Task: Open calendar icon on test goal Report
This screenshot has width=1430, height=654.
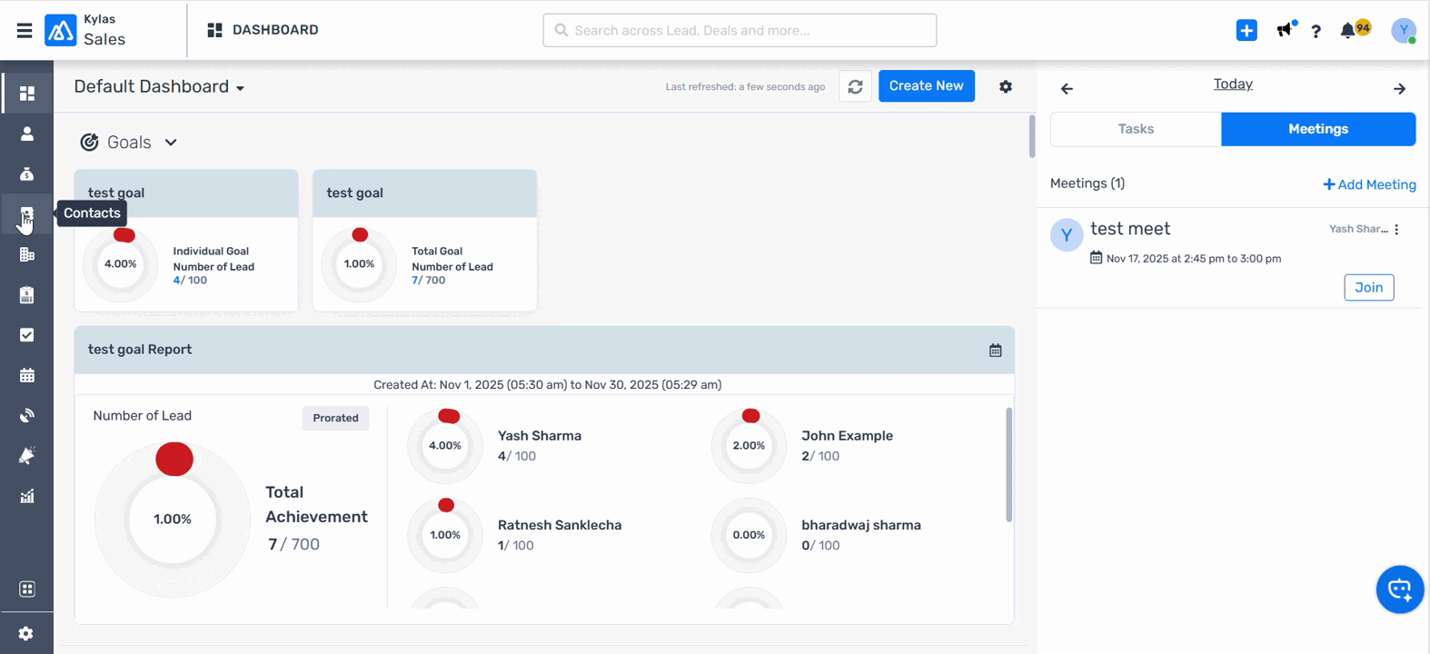Action: [x=996, y=351]
